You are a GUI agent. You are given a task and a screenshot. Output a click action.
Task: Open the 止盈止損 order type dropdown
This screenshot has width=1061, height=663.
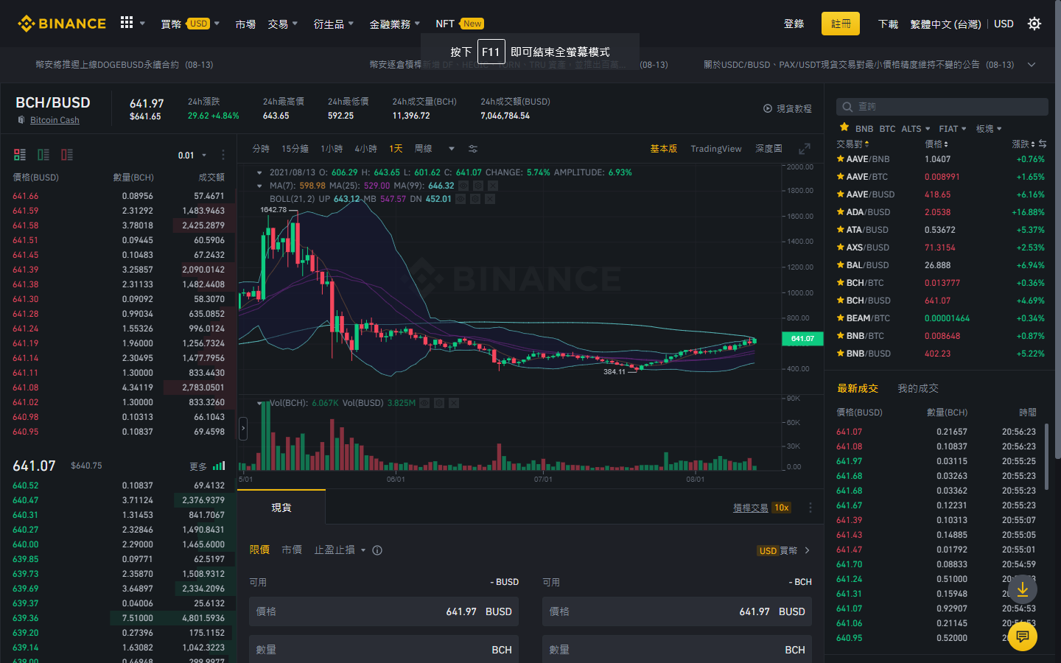pos(340,550)
